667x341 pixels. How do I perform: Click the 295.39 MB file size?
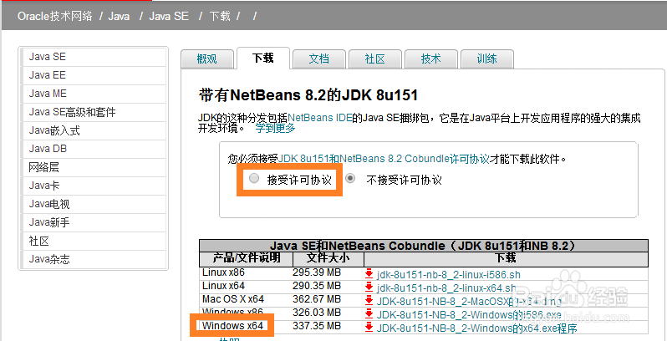[317, 272]
